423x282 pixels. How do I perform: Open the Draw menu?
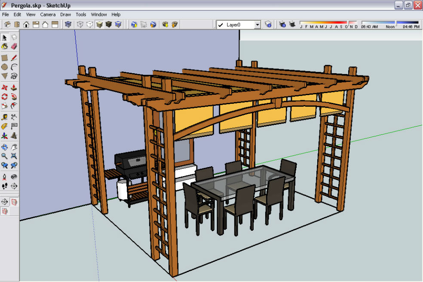[65, 15]
